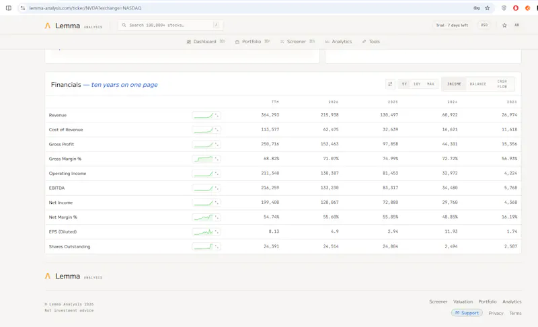Click footer Portfolio link
This screenshot has height=327, width=538.
(487, 301)
